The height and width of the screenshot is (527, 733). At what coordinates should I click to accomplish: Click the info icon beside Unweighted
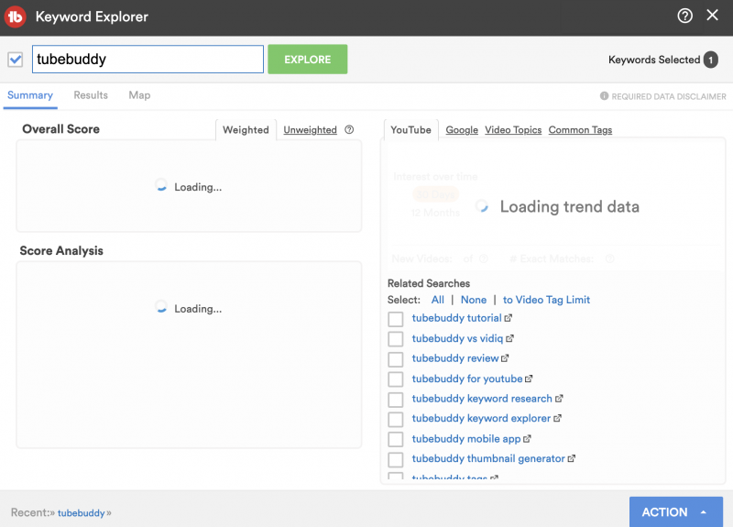(349, 130)
